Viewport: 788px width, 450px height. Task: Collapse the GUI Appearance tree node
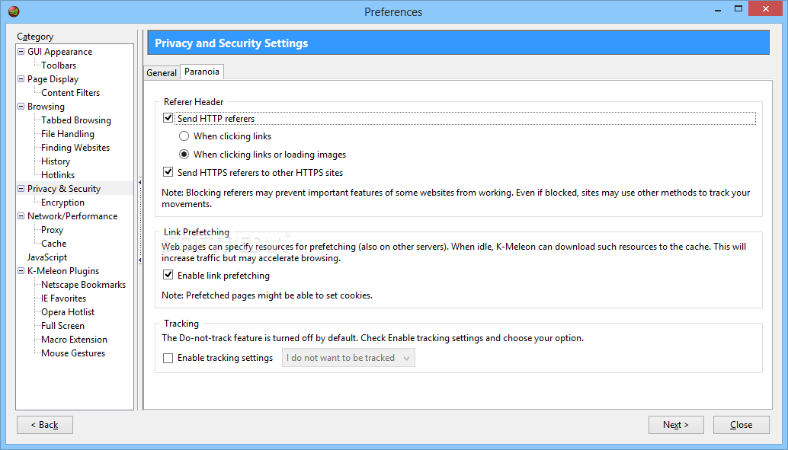(x=21, y=51)
